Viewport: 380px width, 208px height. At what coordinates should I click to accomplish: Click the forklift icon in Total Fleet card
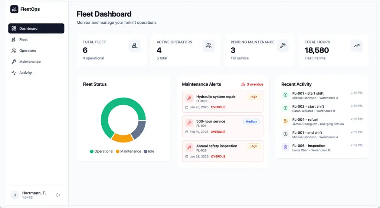pos(134,46)
